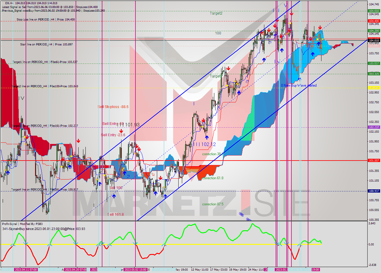Click 'Target3 line' Fibo161-Price 102.237 label
The width and height of the screenshot is (381, 273).
[45, 126]
